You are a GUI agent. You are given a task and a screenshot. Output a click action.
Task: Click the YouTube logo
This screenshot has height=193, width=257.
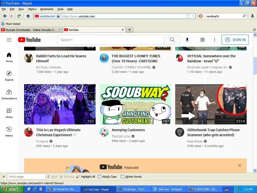click(x=29, y=40)
